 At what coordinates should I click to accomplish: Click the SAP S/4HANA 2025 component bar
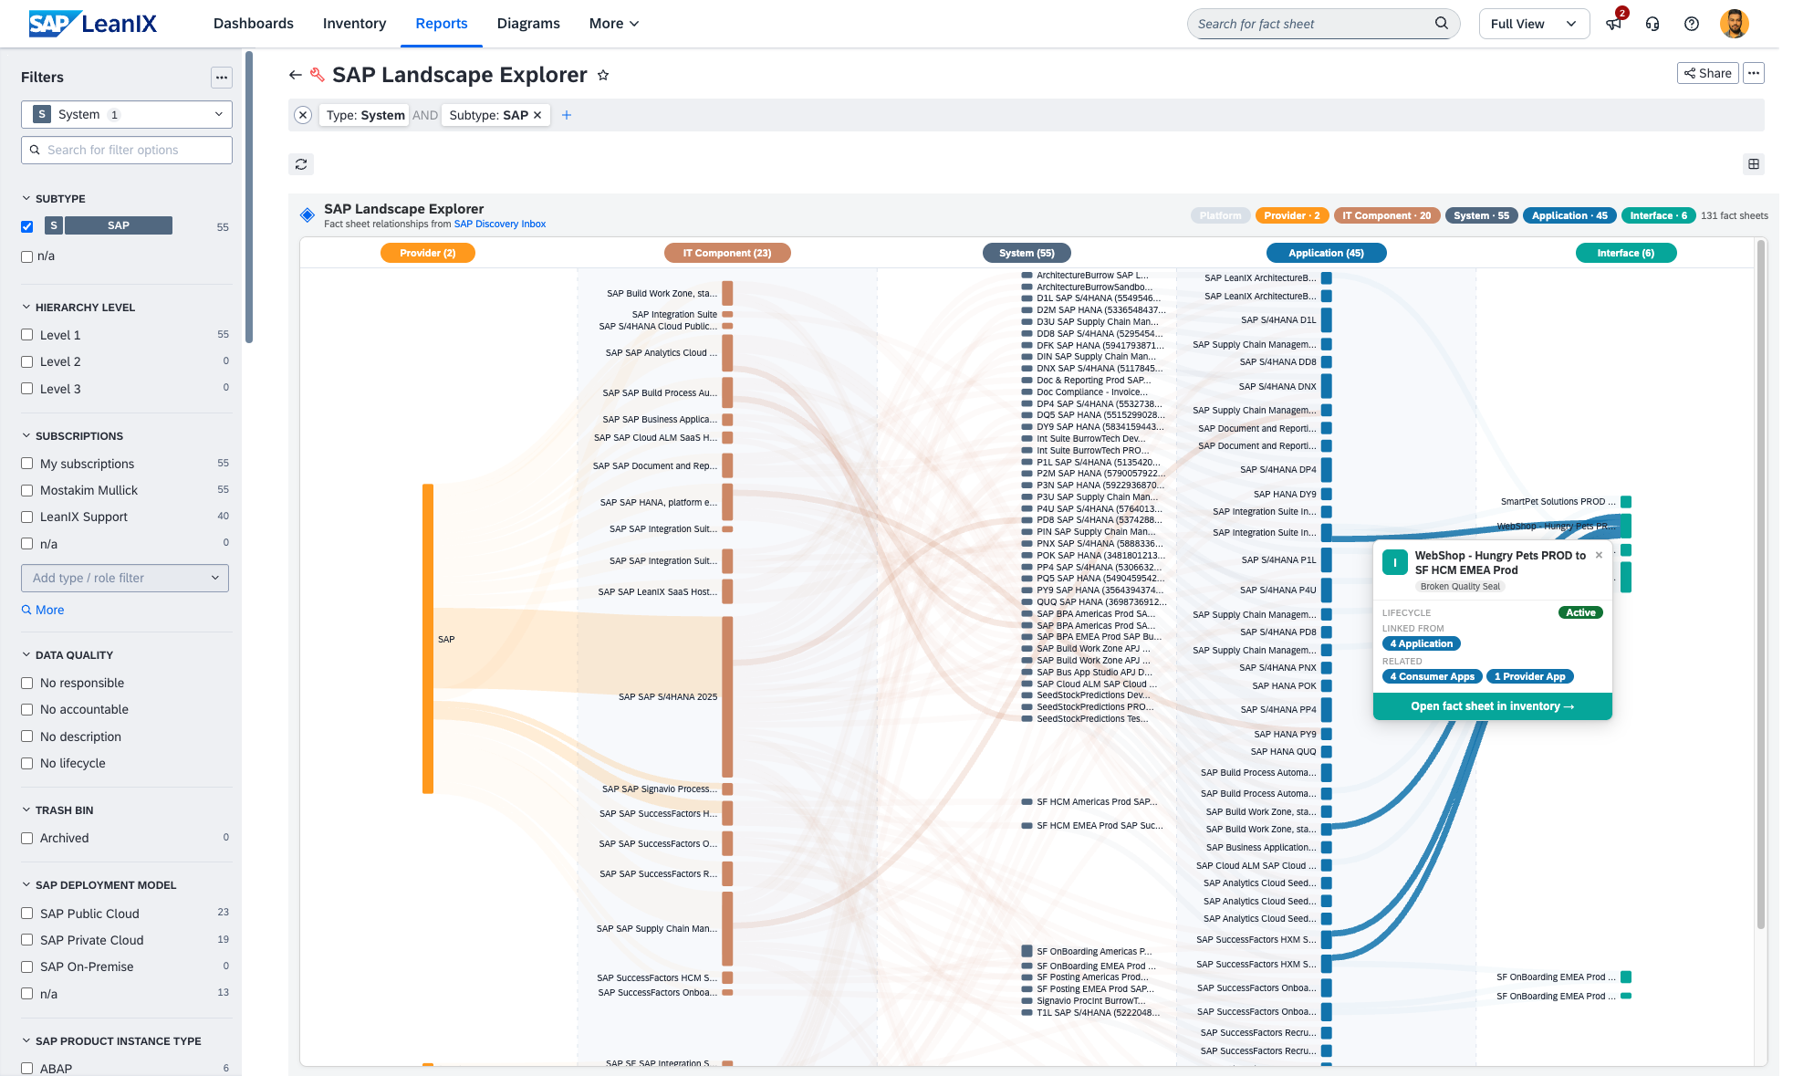(x=727, y=696)
